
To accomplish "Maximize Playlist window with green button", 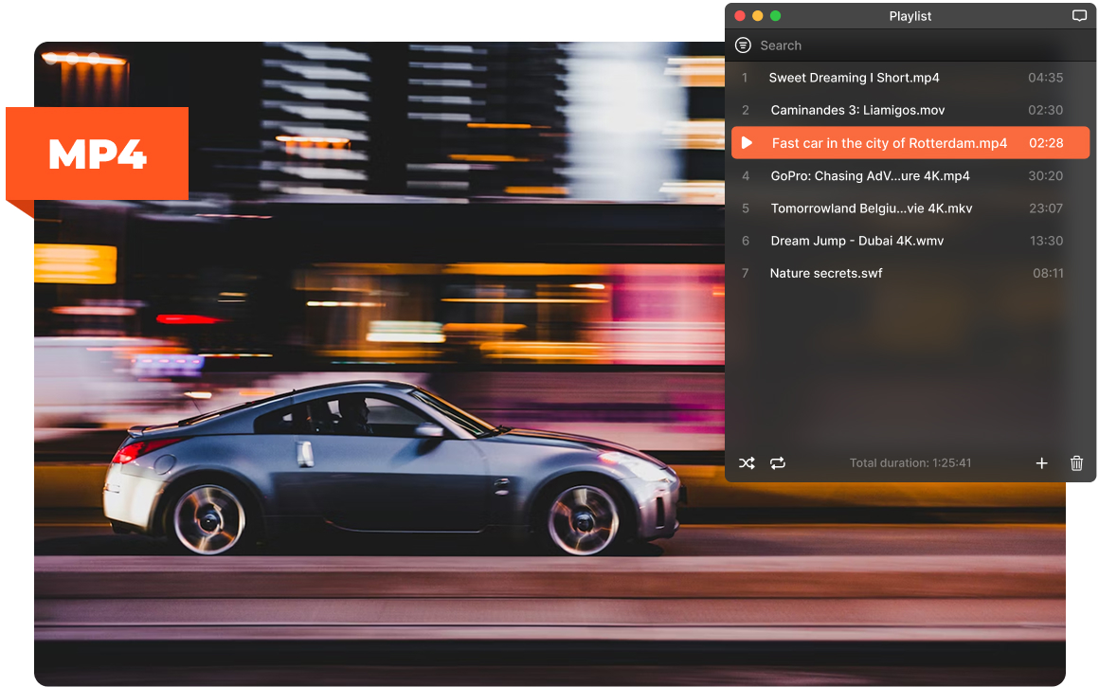I will click(x=775, y=15).
